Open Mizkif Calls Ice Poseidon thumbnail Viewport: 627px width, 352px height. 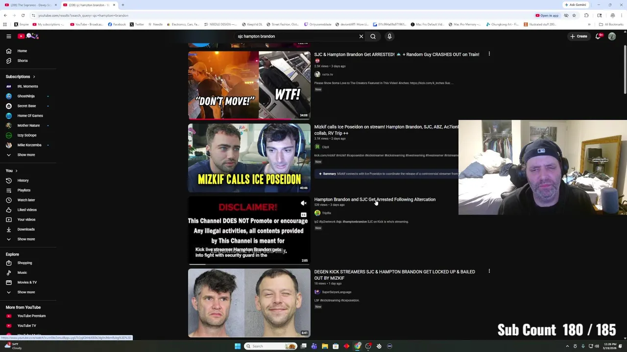click(x=249, y=157)
